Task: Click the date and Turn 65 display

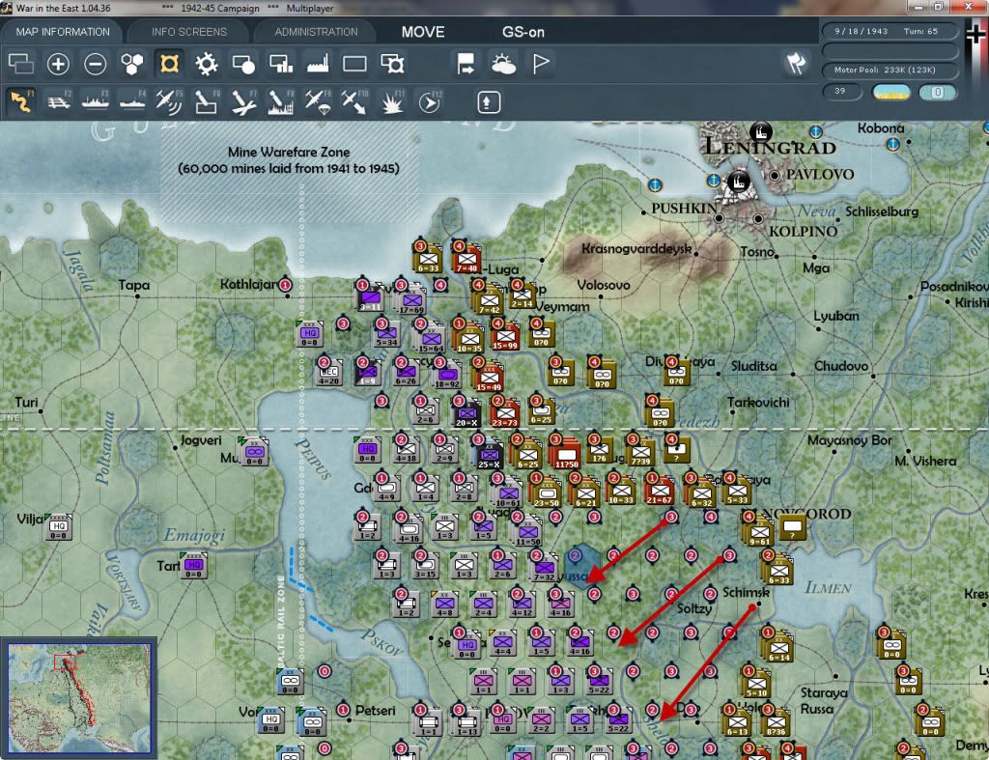Action: 890,31
